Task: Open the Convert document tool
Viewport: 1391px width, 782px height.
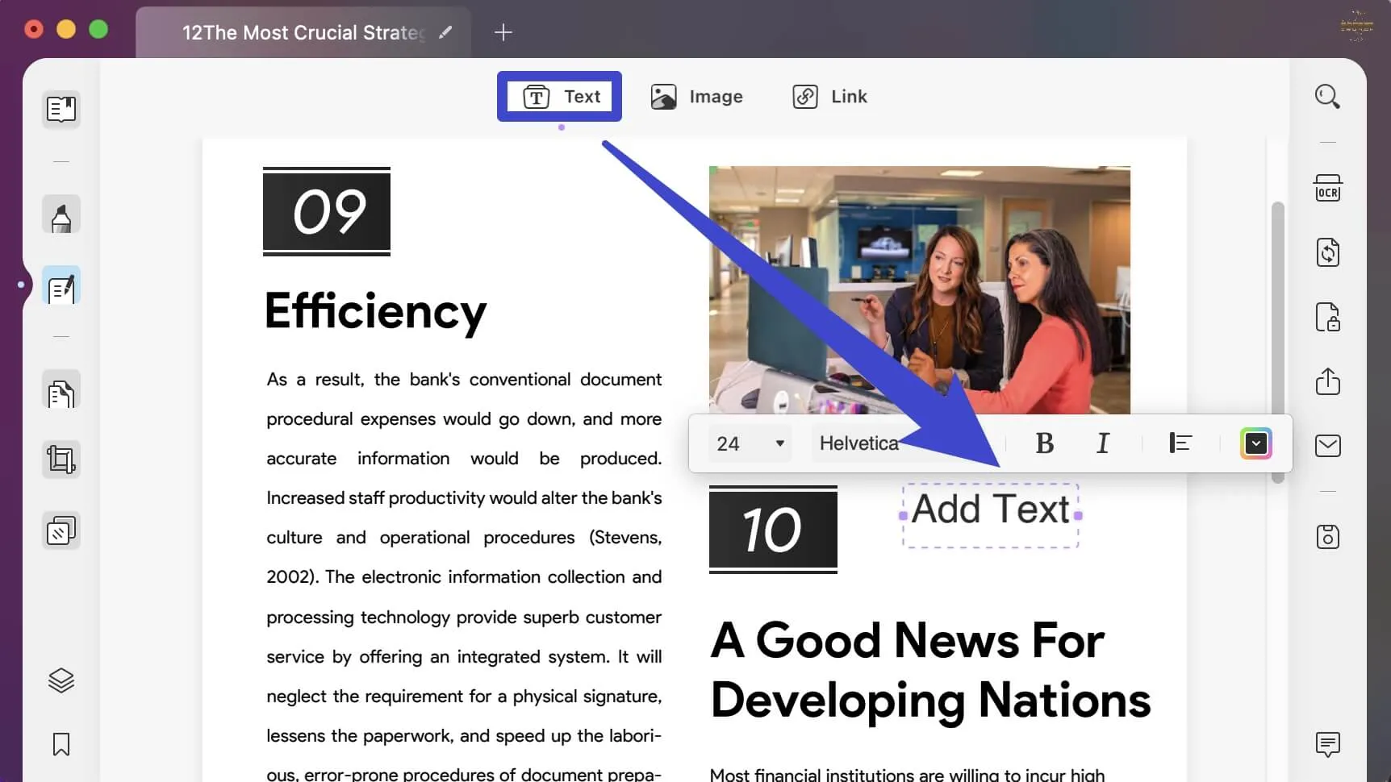Action: point(1327,252)
